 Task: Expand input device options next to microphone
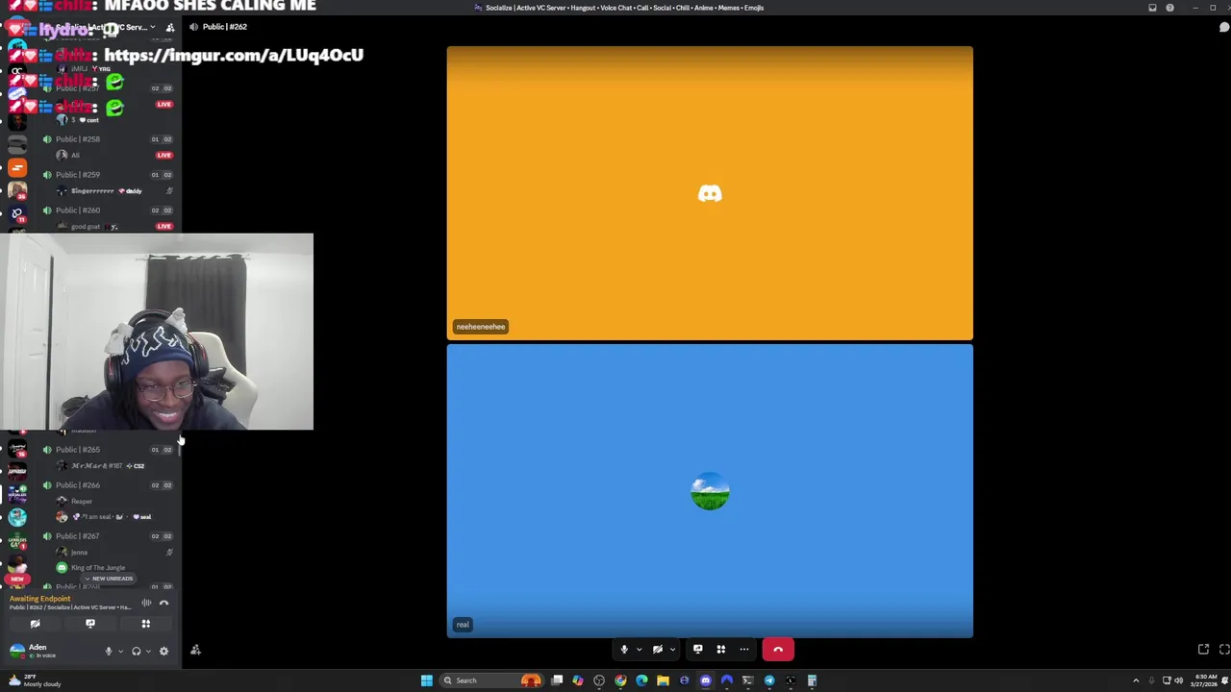120,652
